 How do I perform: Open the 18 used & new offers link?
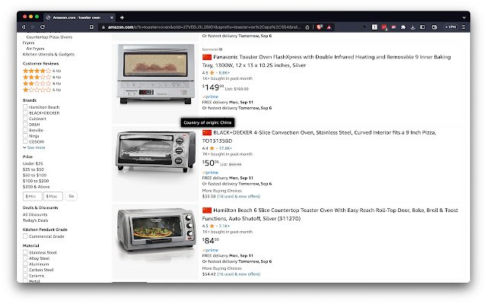coord(238,196)
